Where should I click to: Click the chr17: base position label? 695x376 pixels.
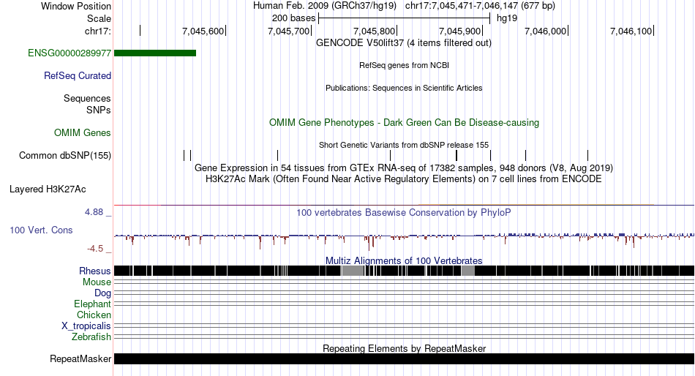[98, 31]
